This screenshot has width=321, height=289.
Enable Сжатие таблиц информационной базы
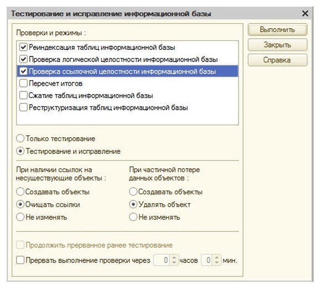(23, 95)
